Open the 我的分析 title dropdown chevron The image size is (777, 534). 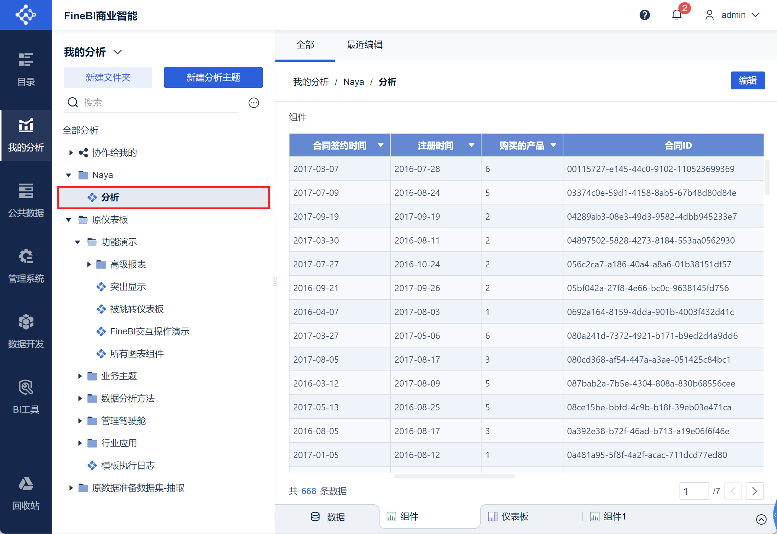[118, 52]
